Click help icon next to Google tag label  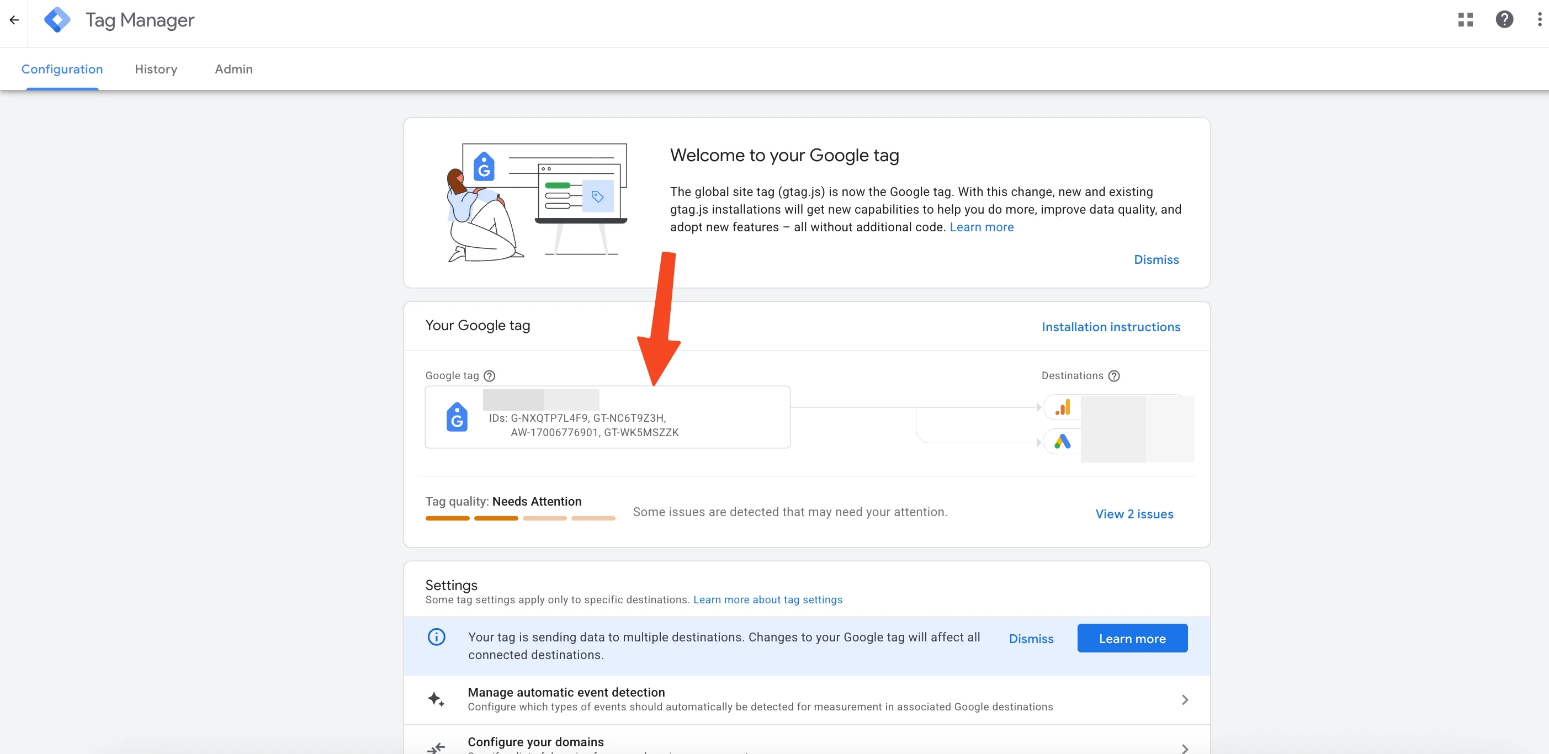[x=490, y=376]
